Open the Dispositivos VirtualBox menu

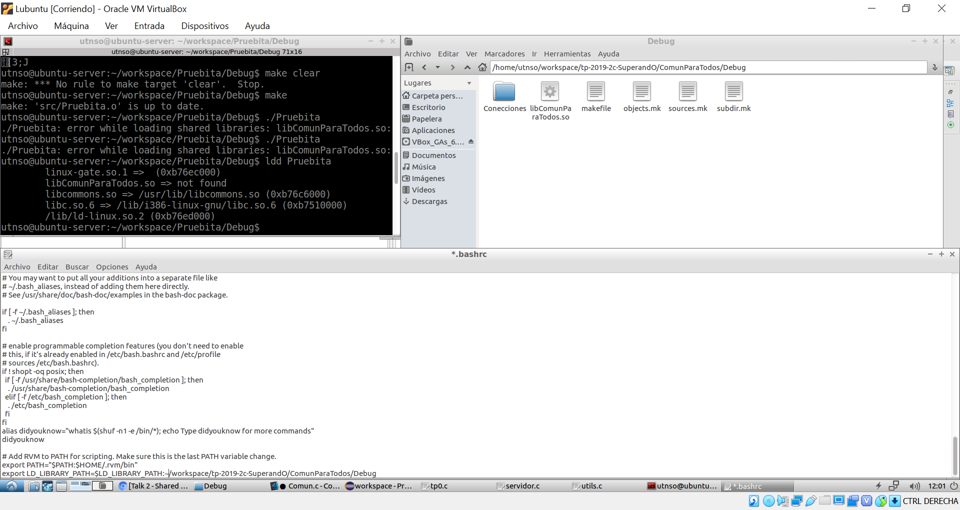[204, 26]
